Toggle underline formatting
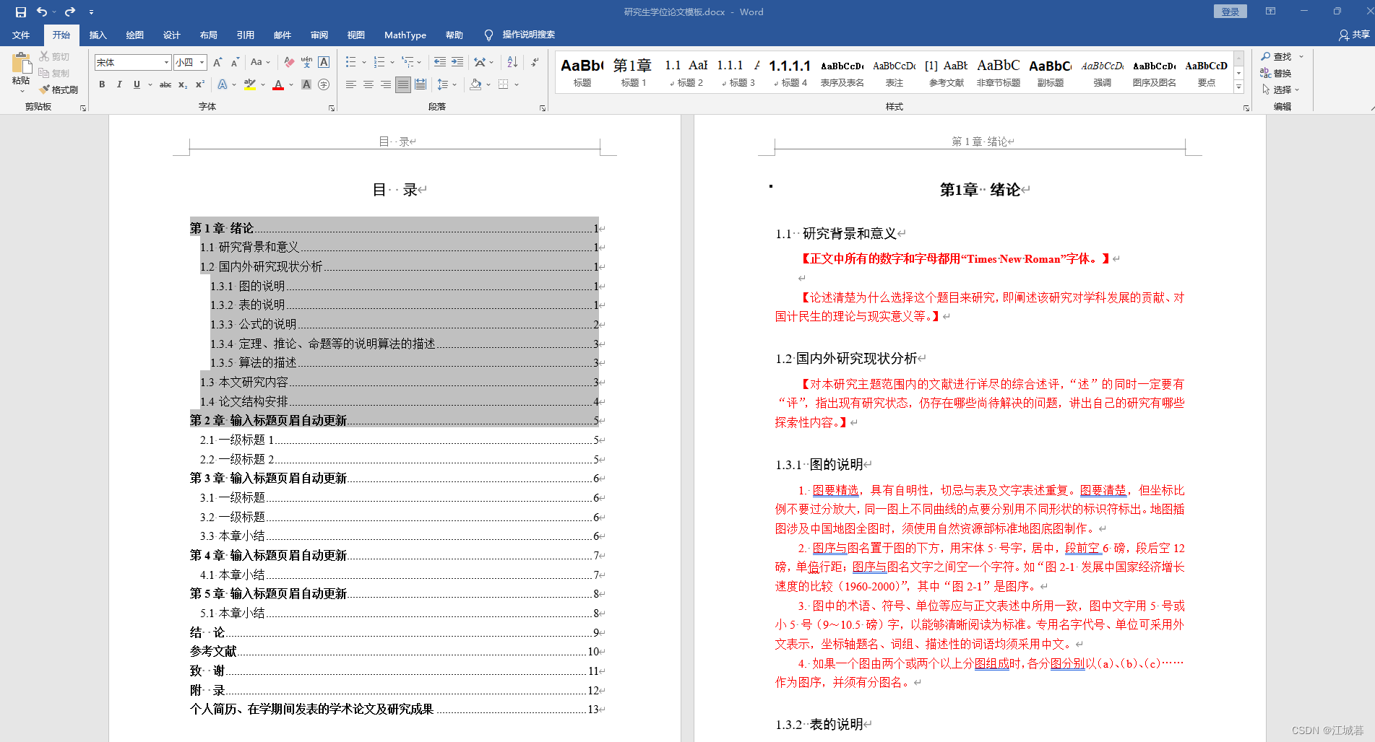Viewport: 1375px width, 742px height. point(137,84)
